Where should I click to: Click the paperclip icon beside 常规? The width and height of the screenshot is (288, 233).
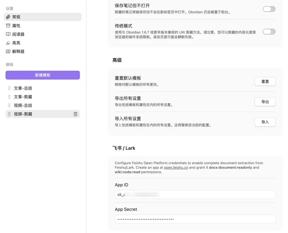[x=8, y=17]
